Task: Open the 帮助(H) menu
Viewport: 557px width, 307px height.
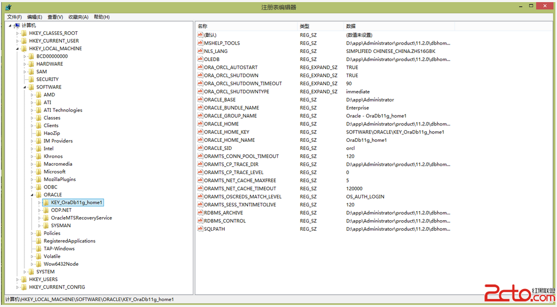Action: pyautogui.click(x=102, y=17)
